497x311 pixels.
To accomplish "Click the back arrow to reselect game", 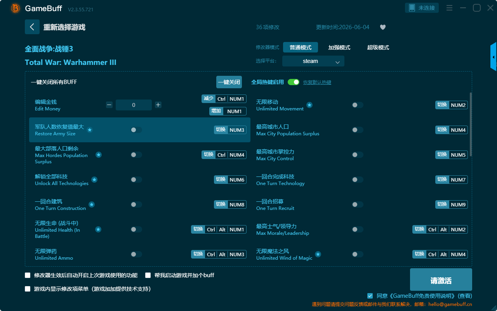I will (32, 27).
